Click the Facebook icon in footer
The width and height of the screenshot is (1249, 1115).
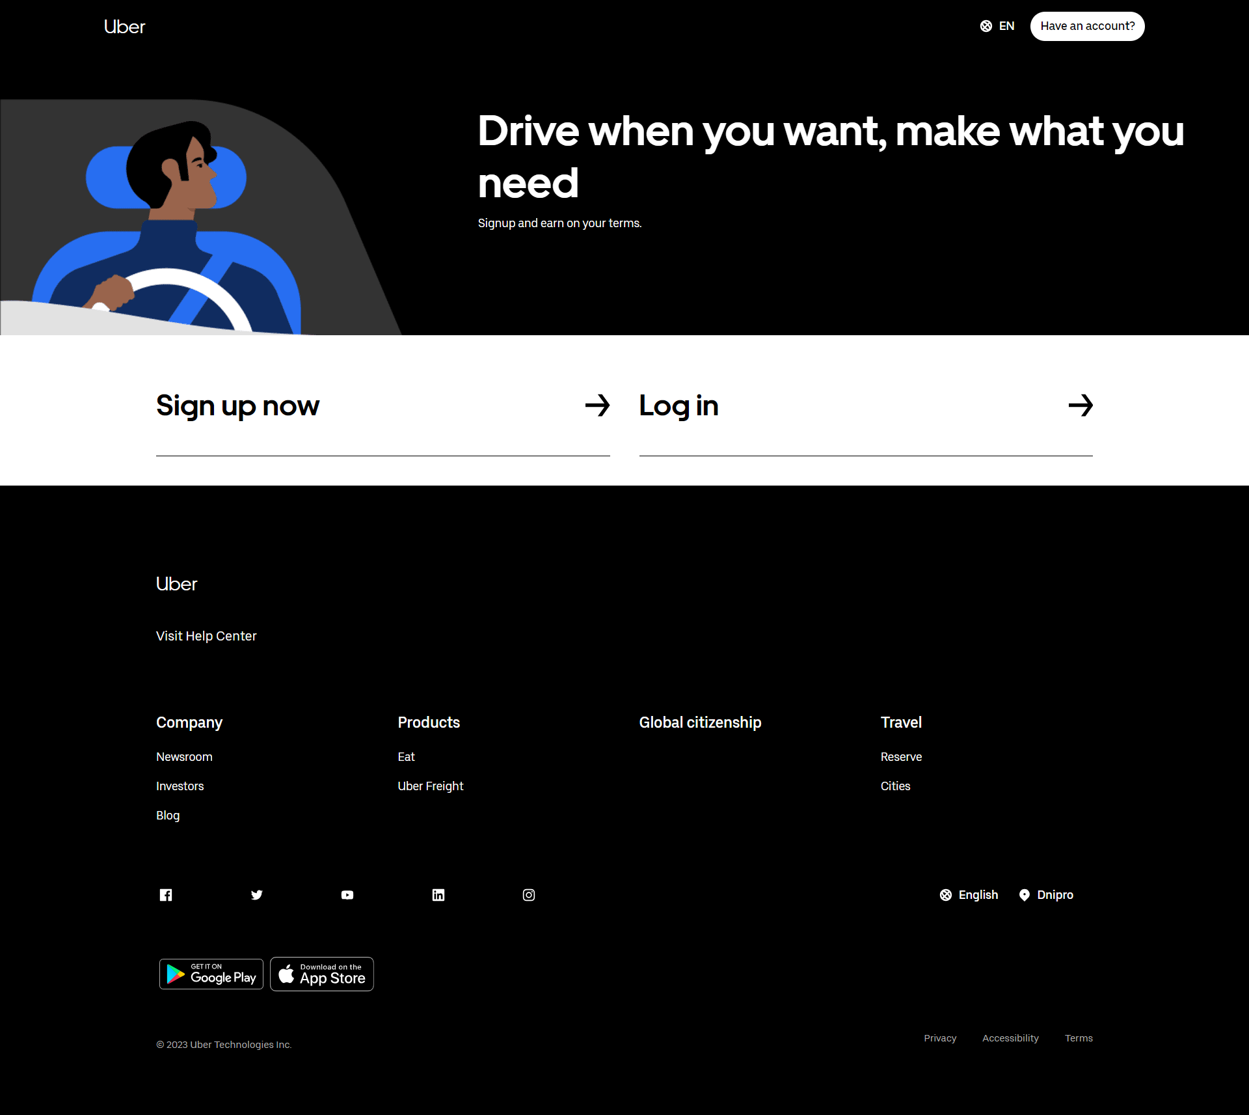167,894
